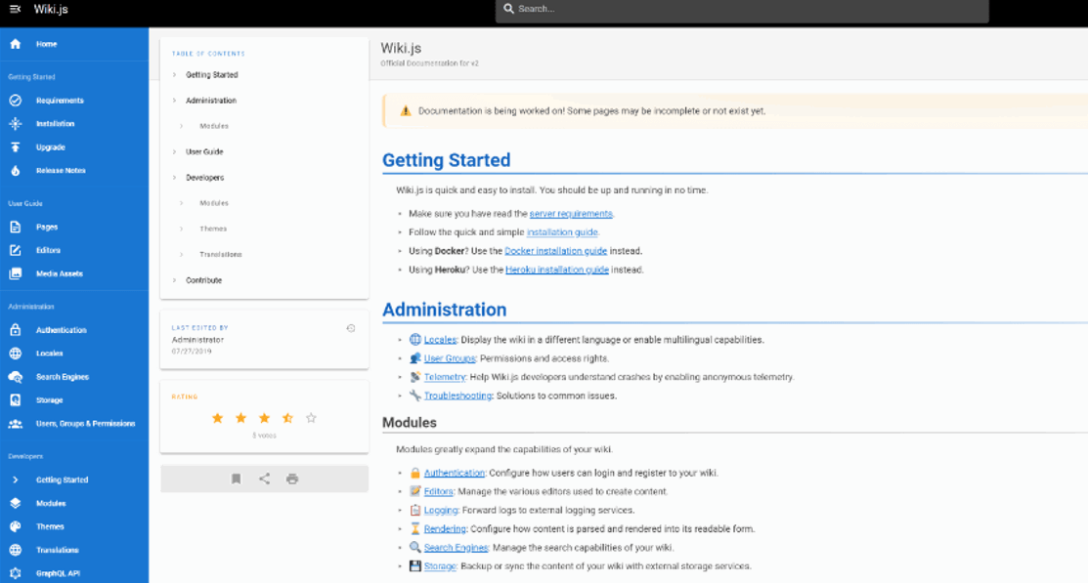Click the Home icon in the sidebar

16,44
